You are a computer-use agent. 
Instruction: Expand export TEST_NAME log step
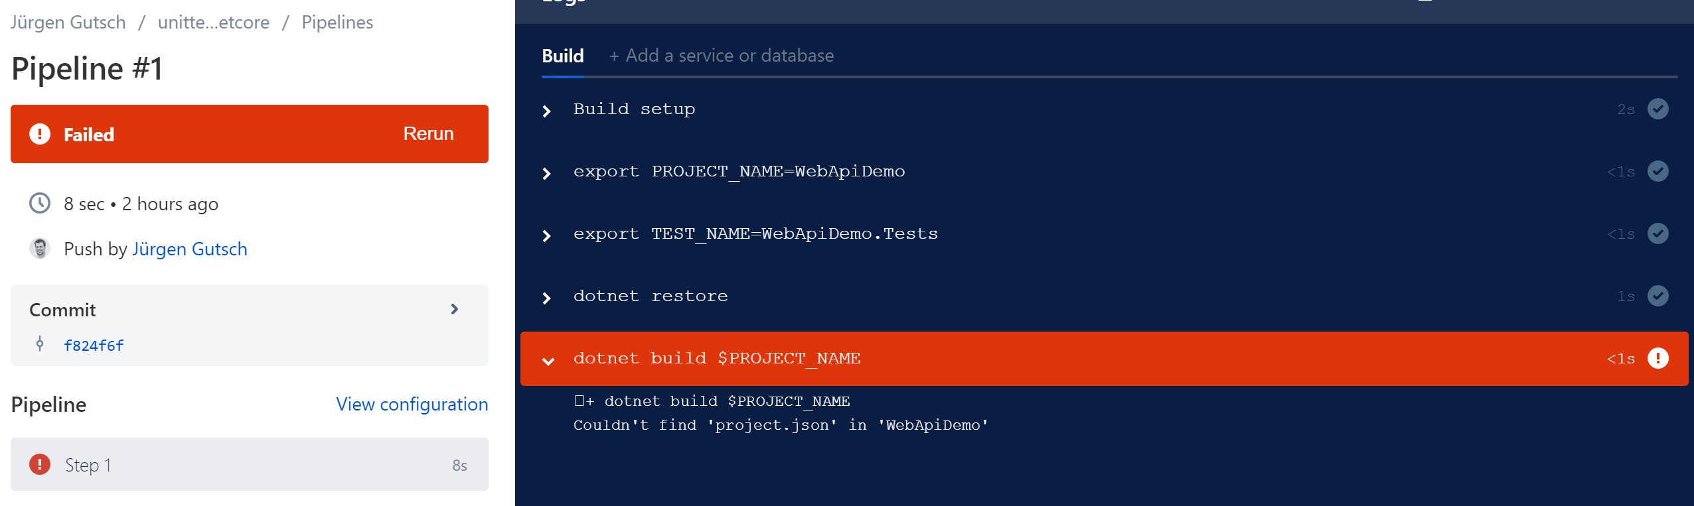[547, 235]
